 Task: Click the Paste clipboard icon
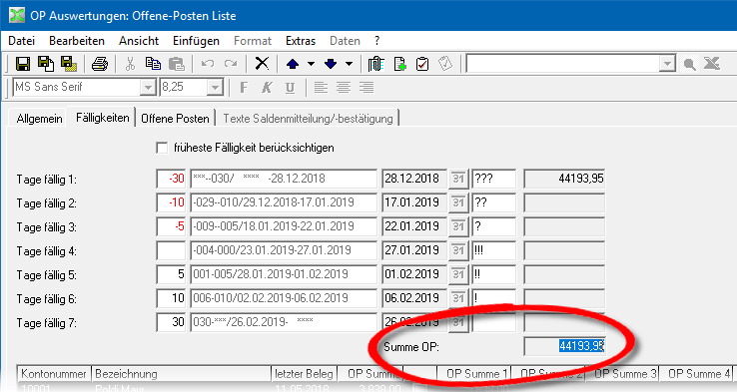(x=176, y=64)
